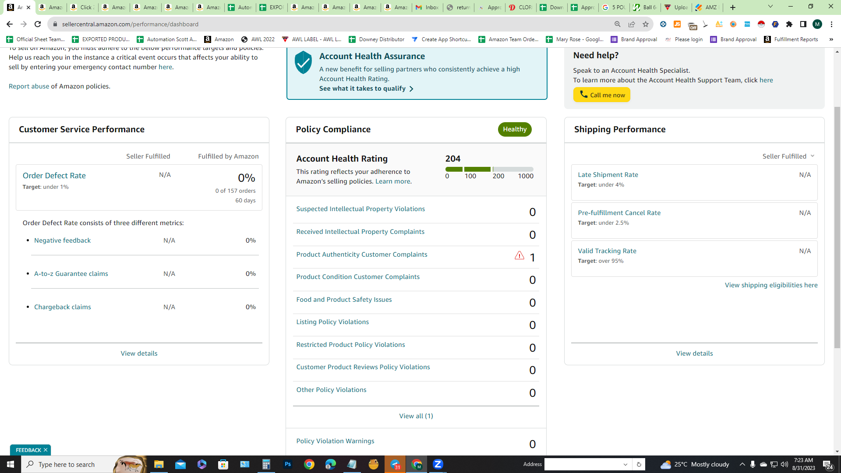Show hidden system tray icons
Image resolution: width=841 pixels, height=473 pixels.
coord(742,464)
